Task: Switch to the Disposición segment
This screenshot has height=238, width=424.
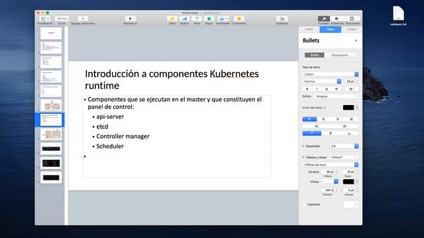Action: pos(340,55)
